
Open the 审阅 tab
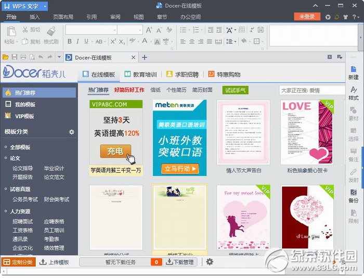115,17
